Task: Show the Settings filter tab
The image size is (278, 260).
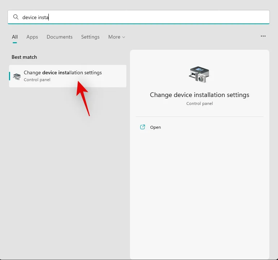Action: (x=90, y=37)
